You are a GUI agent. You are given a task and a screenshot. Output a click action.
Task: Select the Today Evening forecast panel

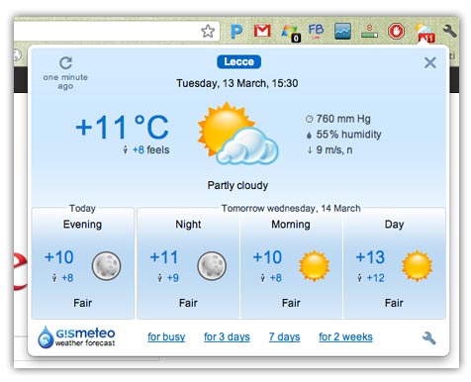pos(83,263)
